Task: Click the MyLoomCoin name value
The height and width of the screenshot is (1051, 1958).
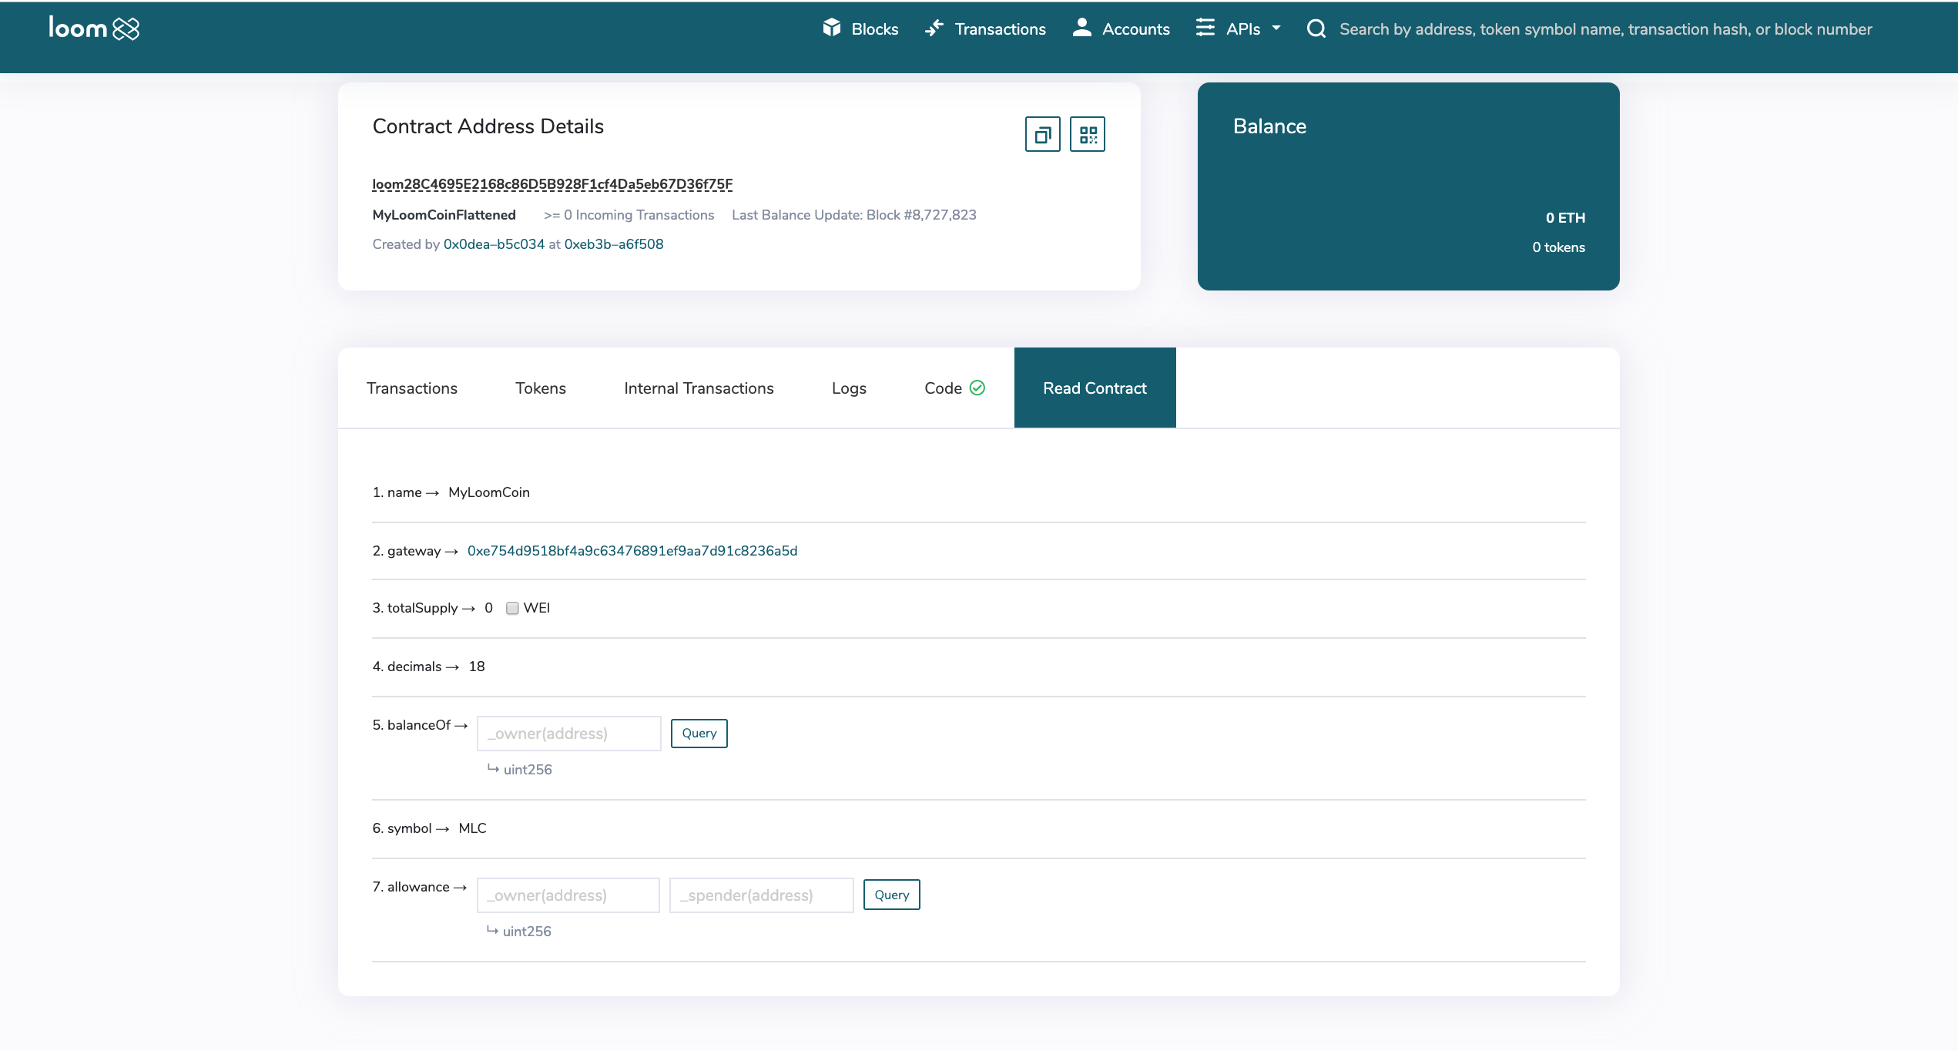Action: [489, 492]
